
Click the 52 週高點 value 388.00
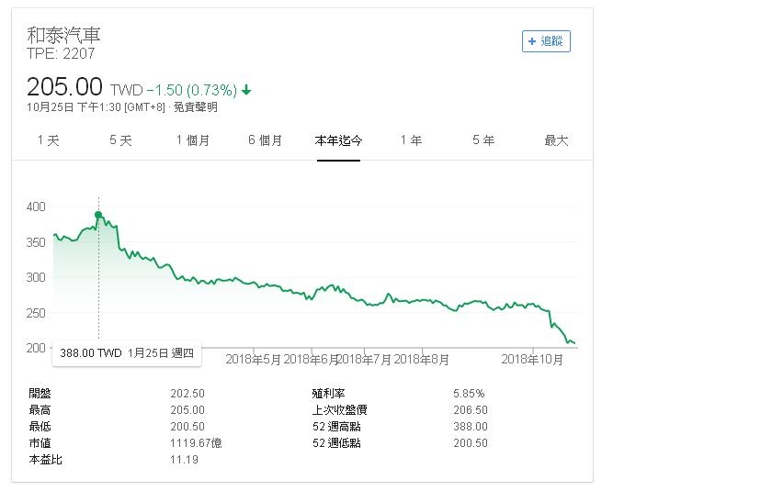pyautogui.click(x=471, y=427)
